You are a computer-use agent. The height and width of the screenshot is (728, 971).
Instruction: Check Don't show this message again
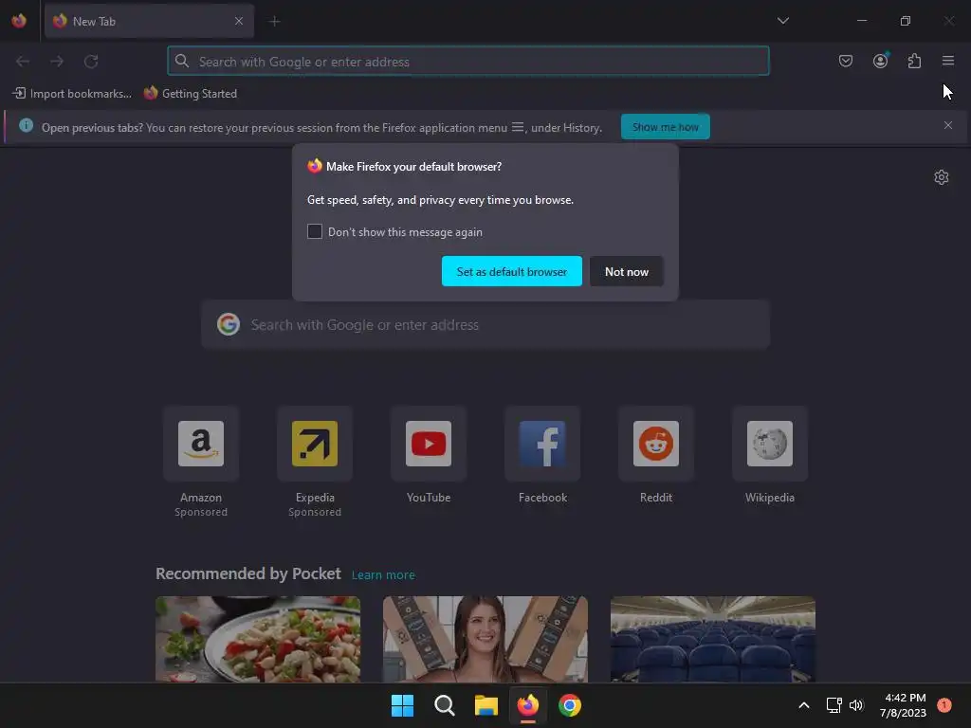pyautogui.click(x=315, y=231)
